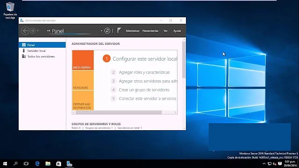Go forward with the navigation arrow
This screenshot has width=299, height=168.
(x=33, y=31)
